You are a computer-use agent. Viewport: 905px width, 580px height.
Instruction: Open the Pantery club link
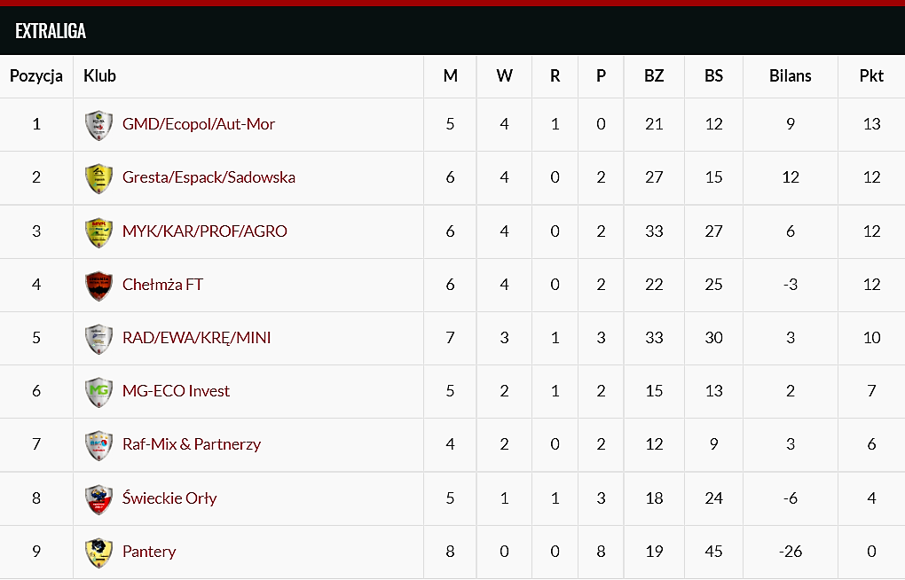pos(149,552)
